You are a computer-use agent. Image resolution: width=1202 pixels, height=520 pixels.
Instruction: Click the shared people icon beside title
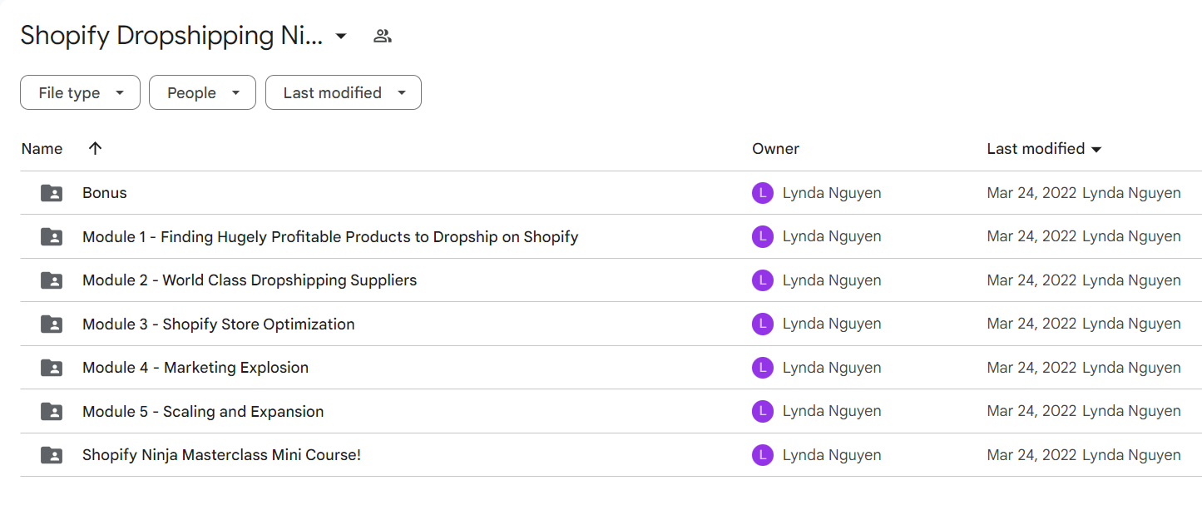click(383, 36)
